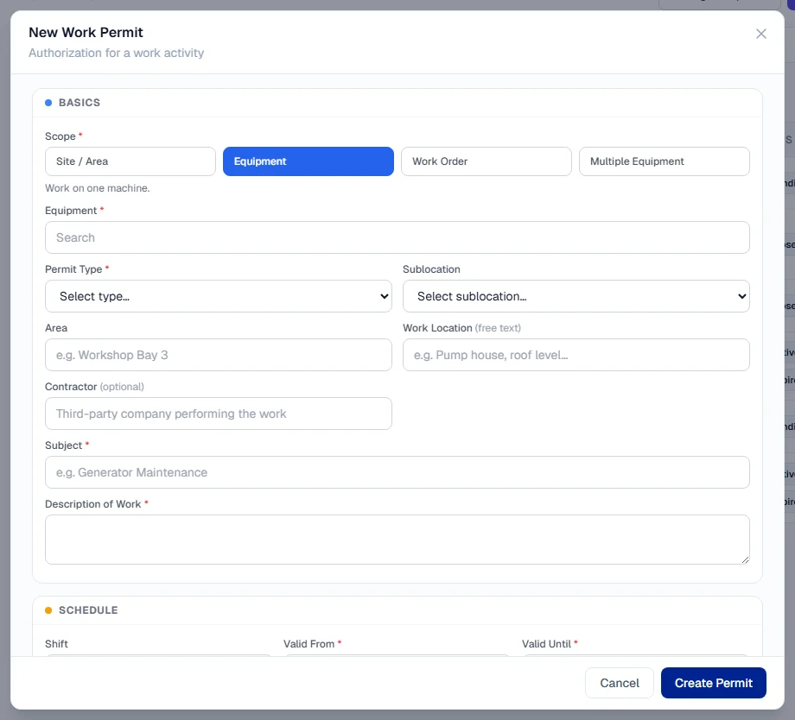Close the New Work Permit dialog
795x720 pixels.
click(x=760, y=34)
